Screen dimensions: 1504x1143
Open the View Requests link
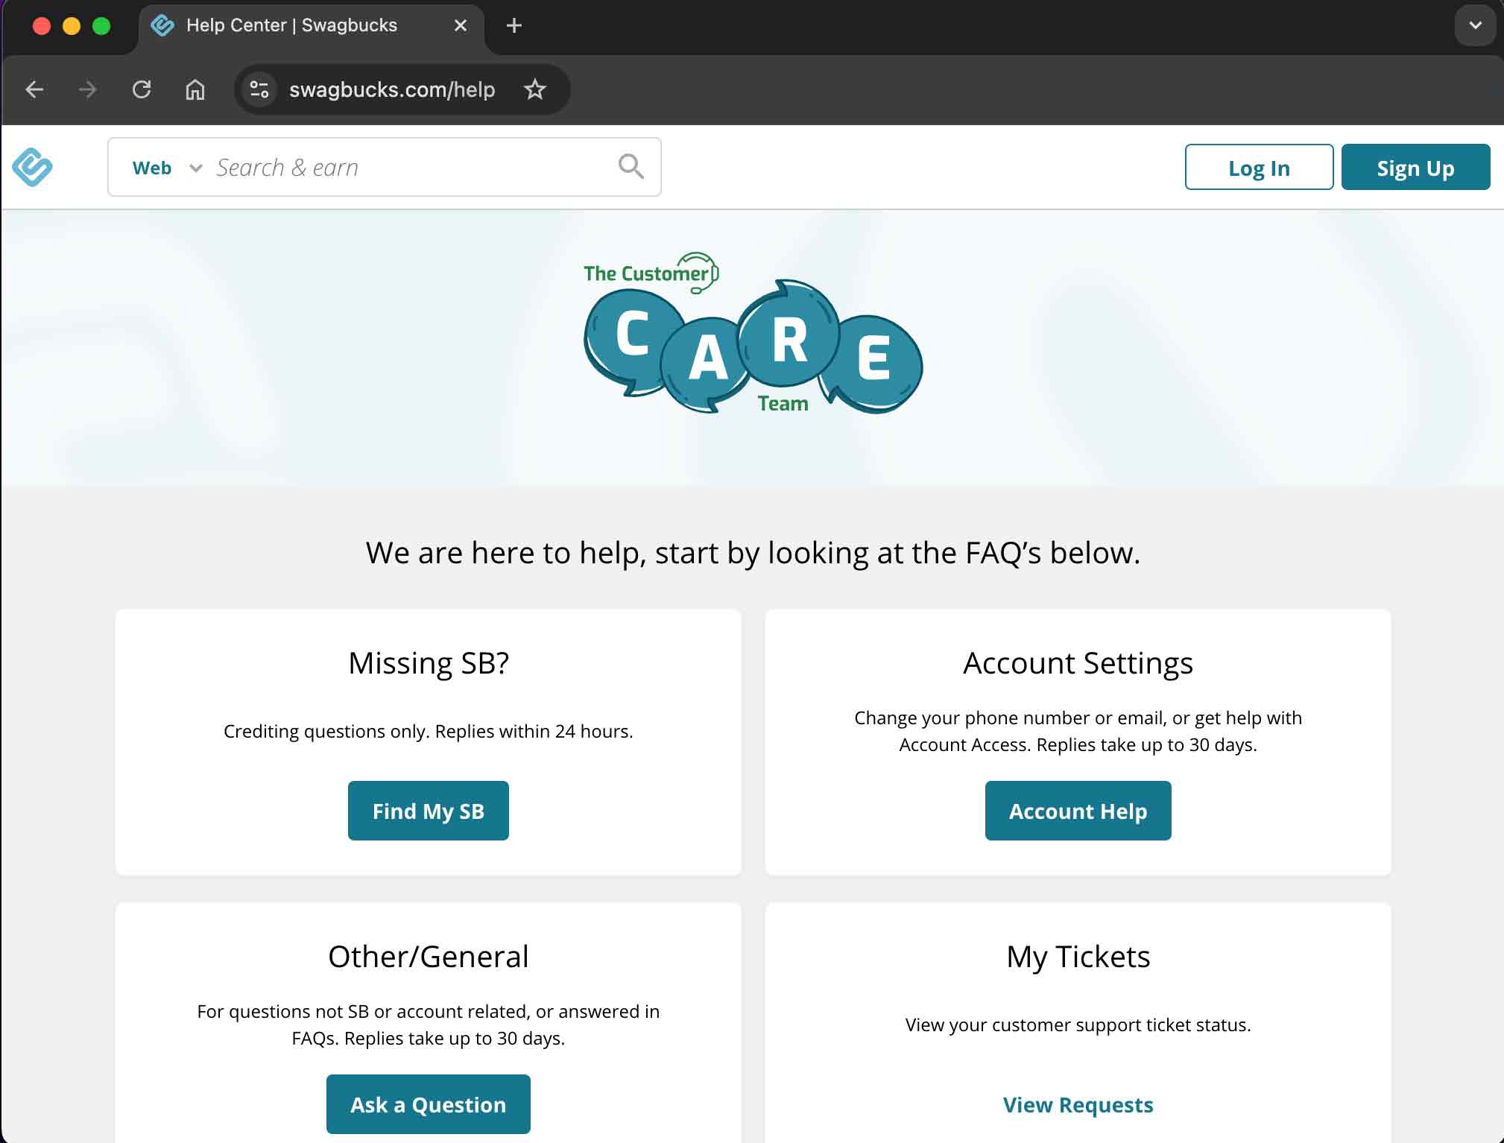(x=1078, y=1105)
